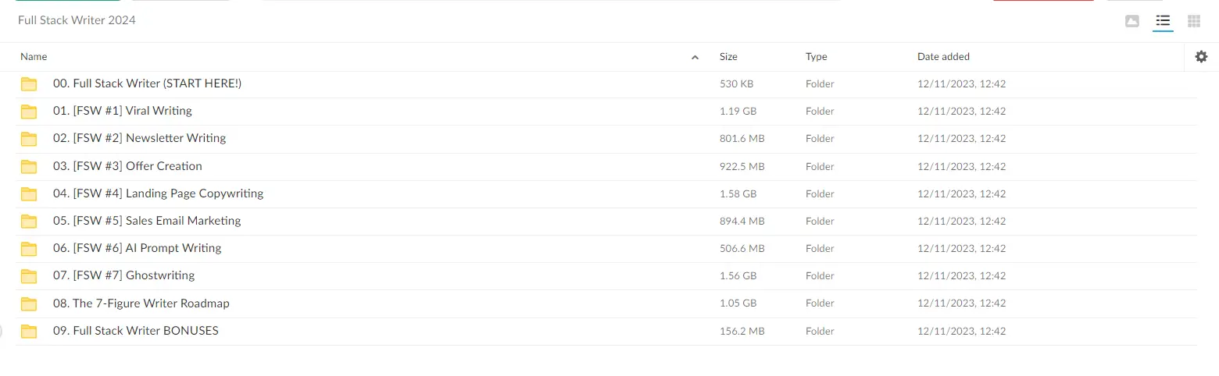Sort files by Type column
Image resolution: width=1219 pixels, height=376 pixels.
point(817,57)
